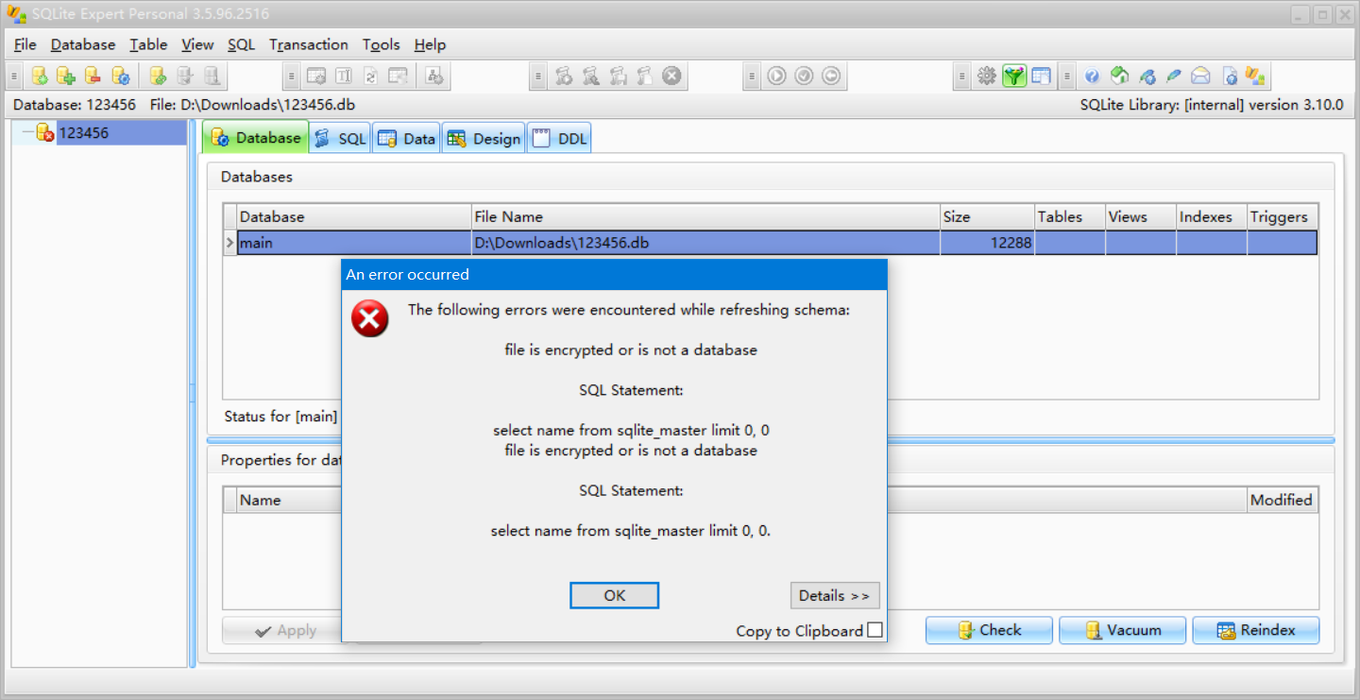Click the stop execution X icon

(x=671, y=76)
